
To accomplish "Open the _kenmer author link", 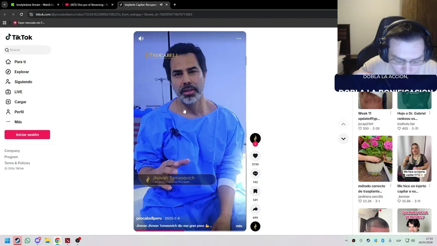I will [x=404, y=197].
